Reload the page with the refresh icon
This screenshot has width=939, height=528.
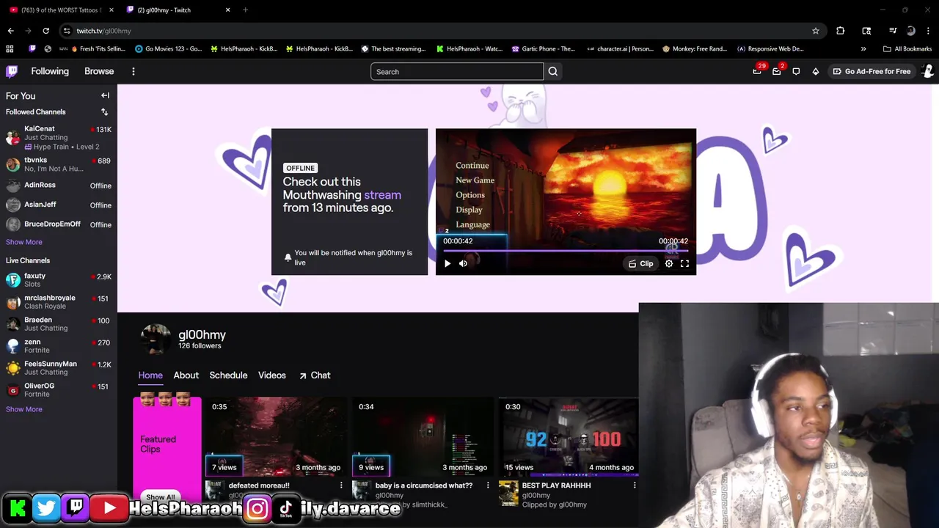tap(45, 31)
